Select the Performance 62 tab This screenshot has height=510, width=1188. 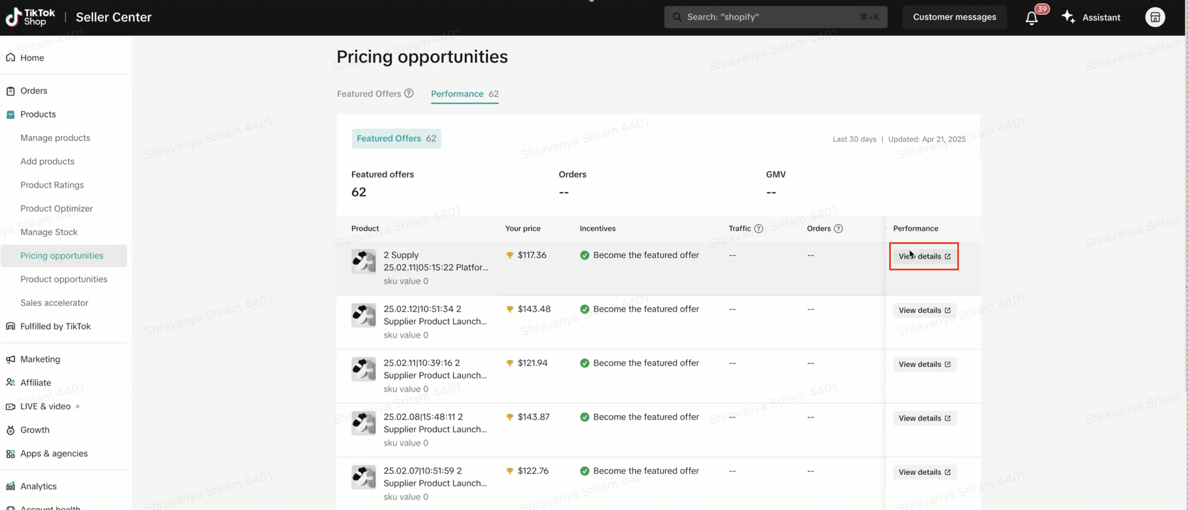[464, 94]
